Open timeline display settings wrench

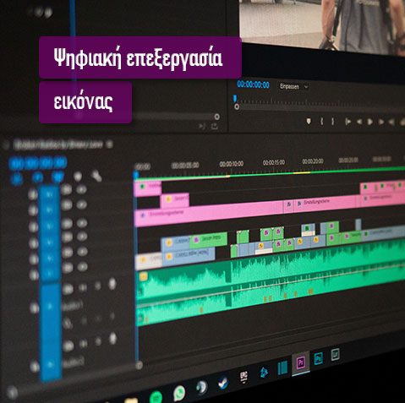96,176
